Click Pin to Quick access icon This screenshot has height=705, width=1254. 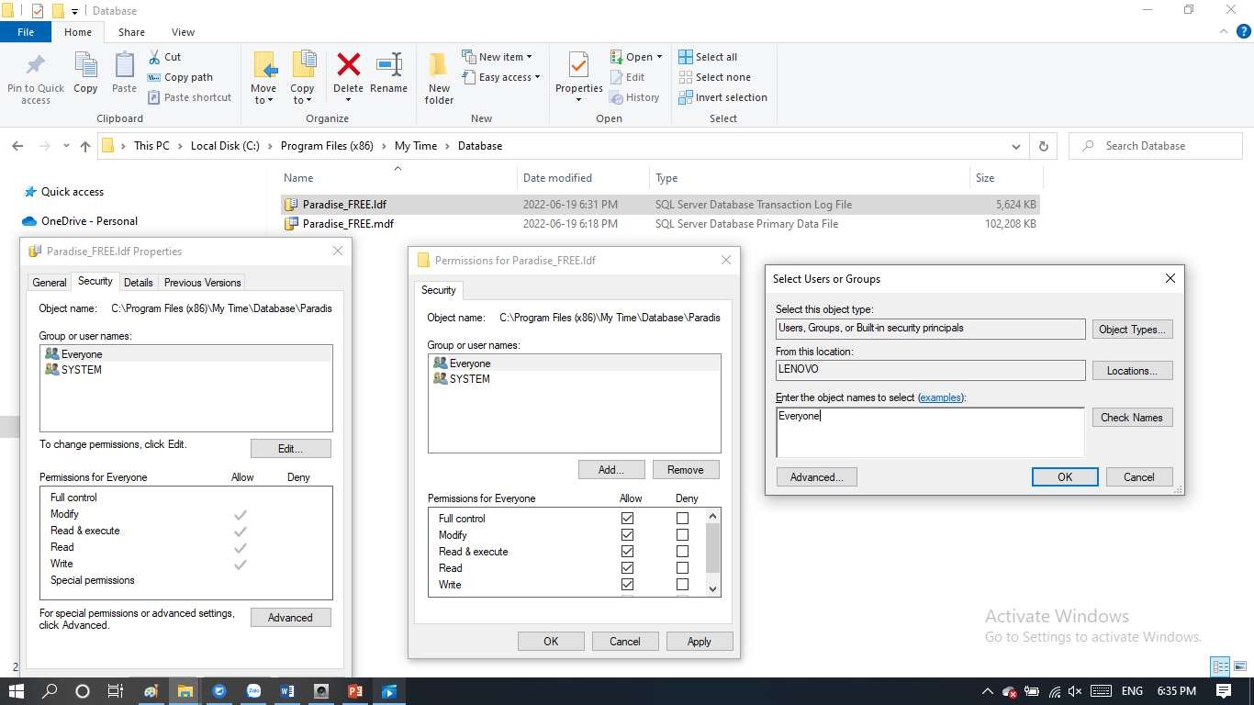click(x=36, y=66)
